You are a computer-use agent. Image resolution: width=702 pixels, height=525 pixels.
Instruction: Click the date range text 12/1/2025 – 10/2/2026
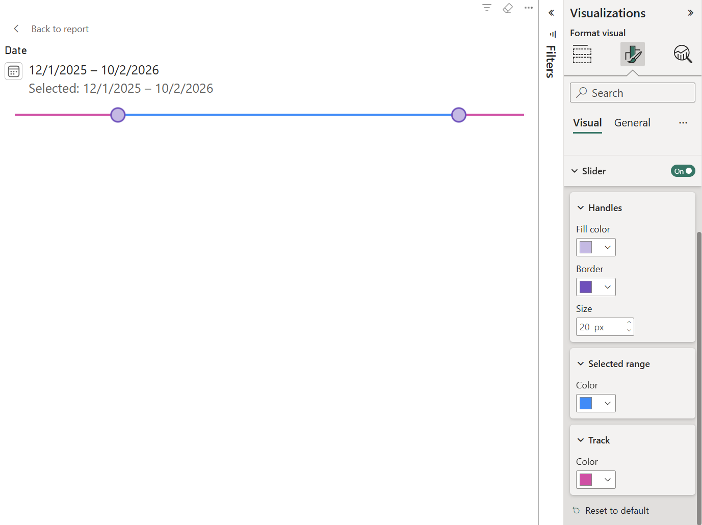point(94,70)
